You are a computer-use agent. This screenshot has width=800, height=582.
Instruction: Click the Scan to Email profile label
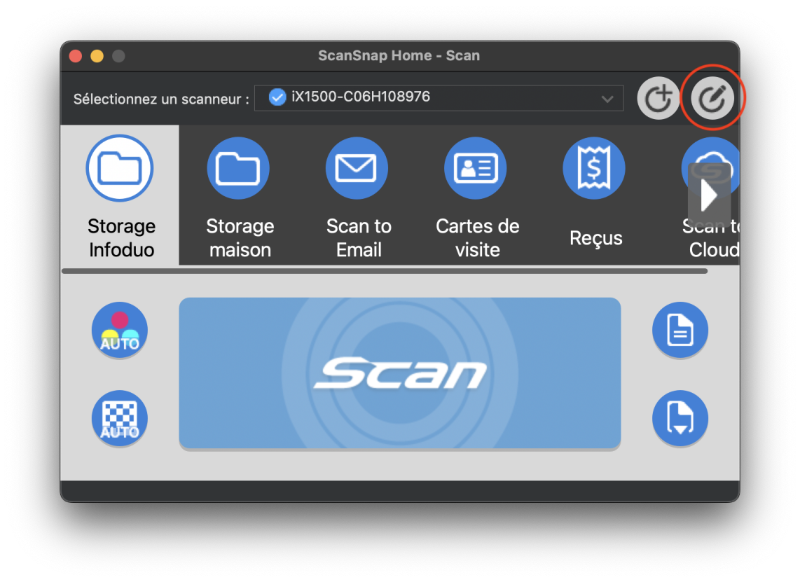coord(359,237)
